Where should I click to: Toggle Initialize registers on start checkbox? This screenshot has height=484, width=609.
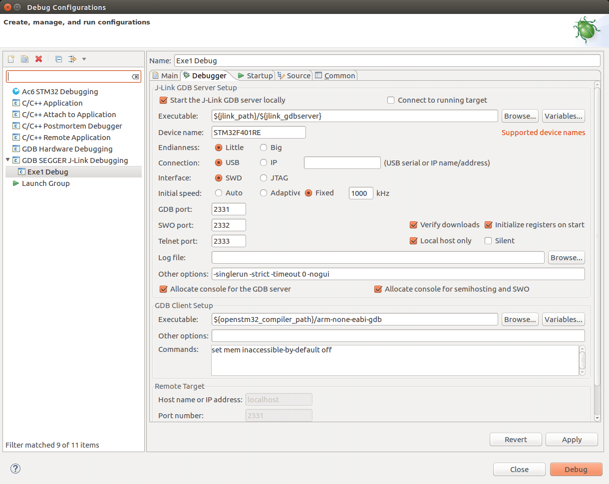(488, 225)
